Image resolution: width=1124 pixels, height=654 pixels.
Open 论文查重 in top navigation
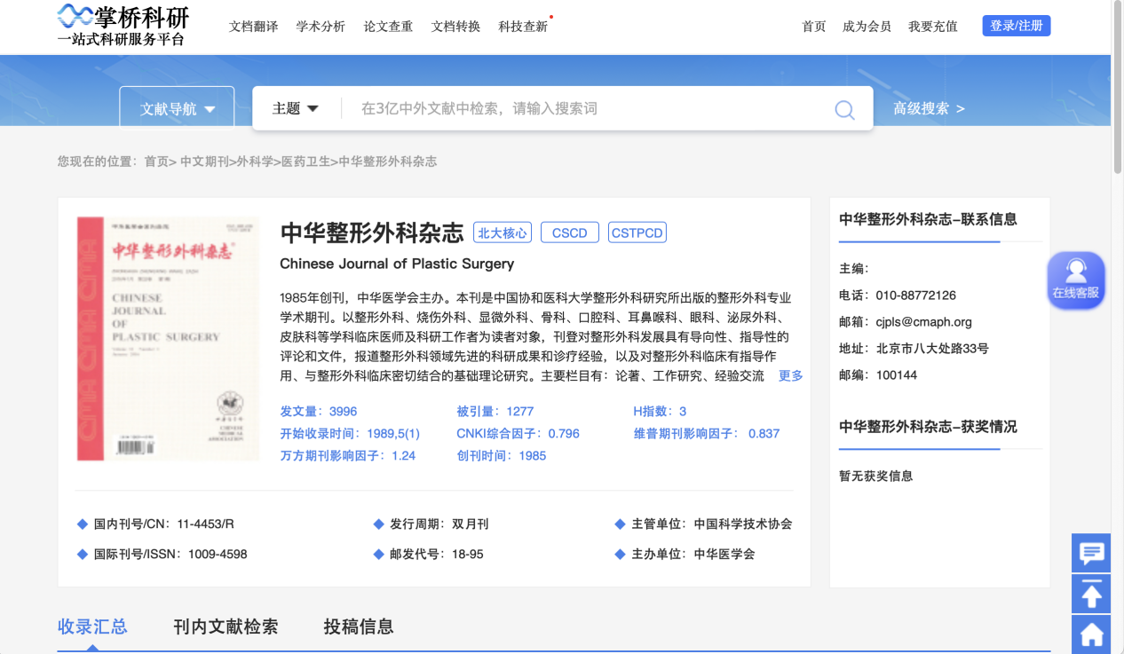(x=388, y=27)
